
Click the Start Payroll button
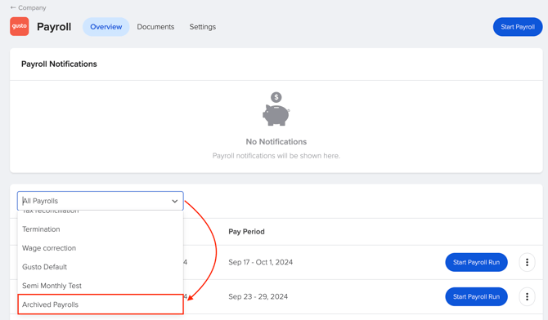tap(518, 27)
